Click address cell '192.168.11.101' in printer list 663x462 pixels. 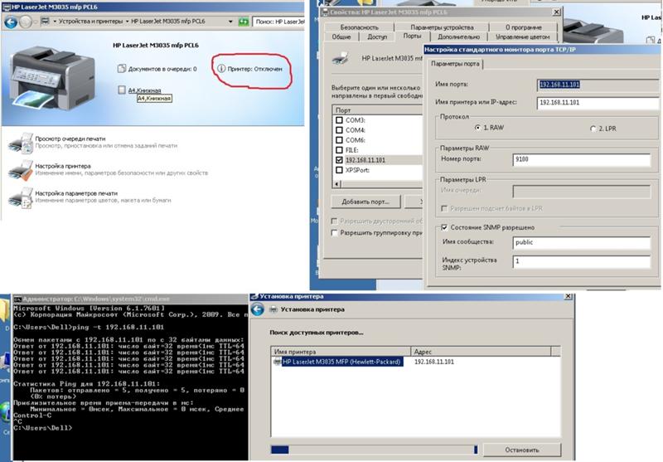coord(433,362)
